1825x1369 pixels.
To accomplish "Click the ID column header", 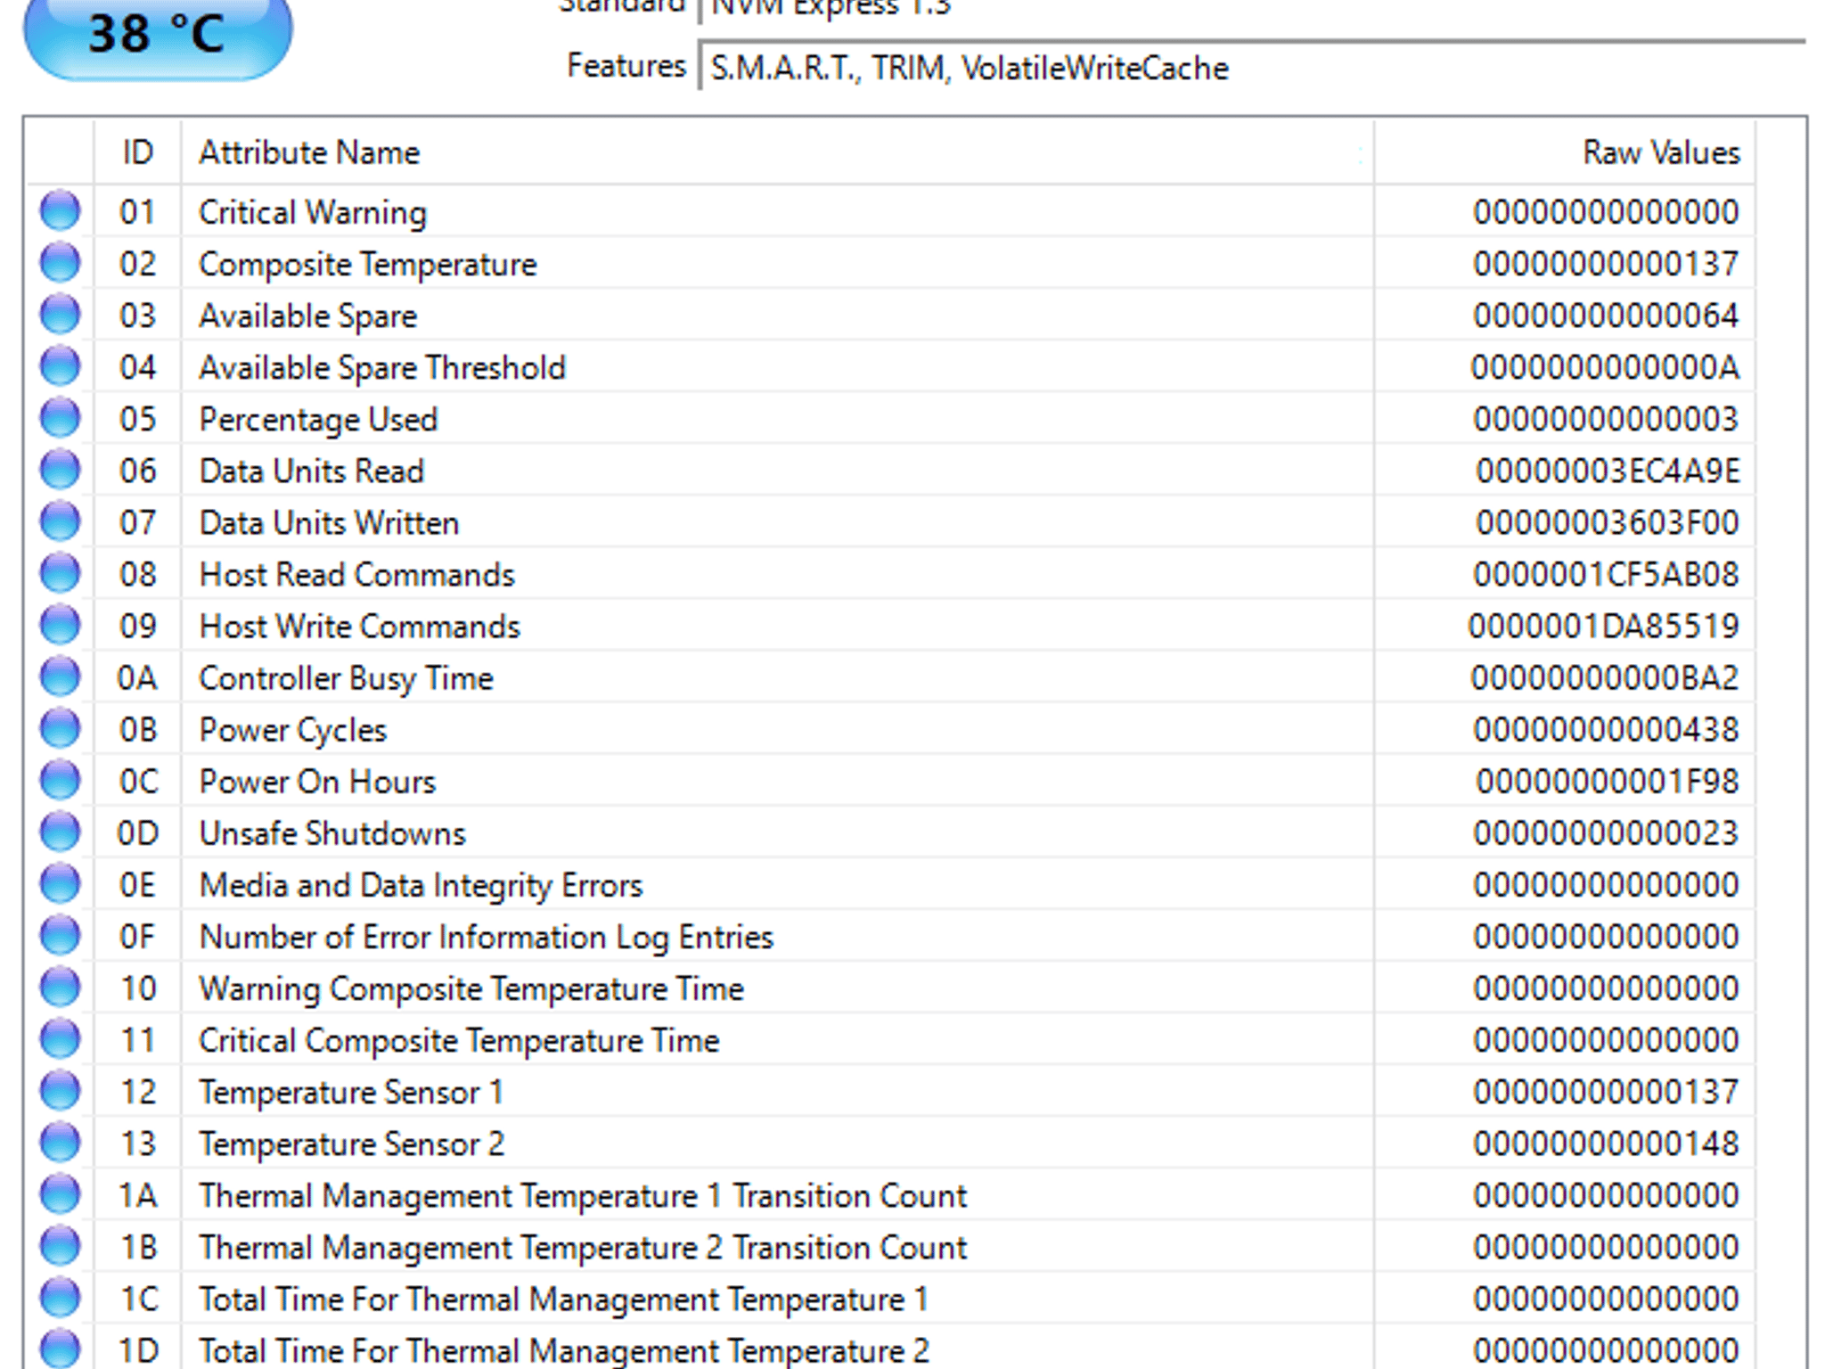I will click(137, 152).
